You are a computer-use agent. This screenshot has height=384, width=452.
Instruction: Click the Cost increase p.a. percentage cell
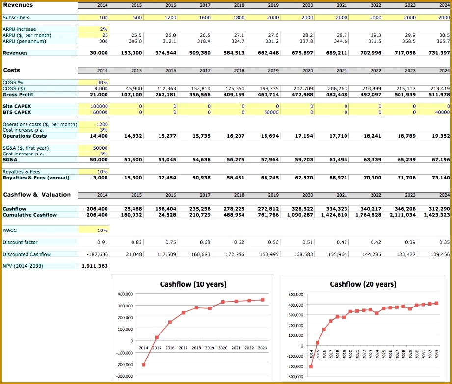coord(94,130)
